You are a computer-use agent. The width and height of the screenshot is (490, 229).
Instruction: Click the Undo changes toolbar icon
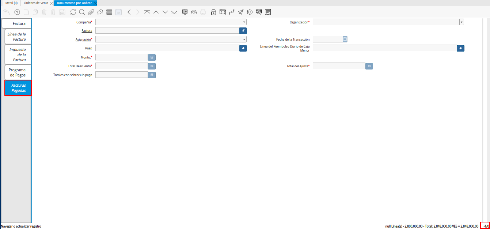pyautogui.click(x=6, y=12)
